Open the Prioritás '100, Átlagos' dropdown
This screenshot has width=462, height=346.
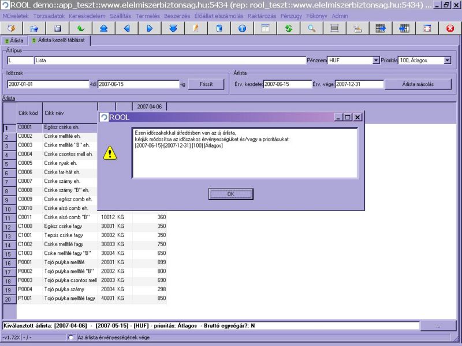[447, 60]
